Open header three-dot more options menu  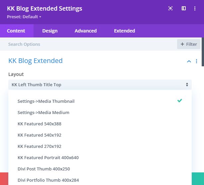[x=195, y=8]
